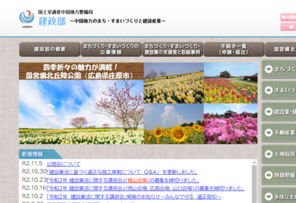Viewport: 296px width, 203px height.
Task: Open the 福山会場 講習会 news link
Action: (123, 181)
